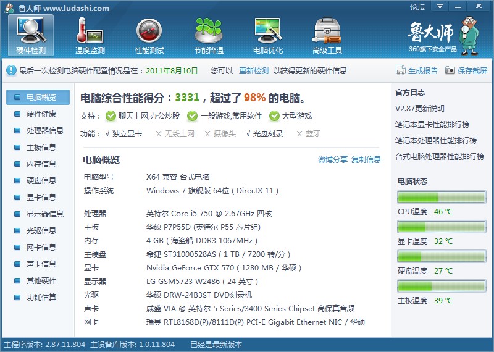
Task: Open V2.87更新说明 in official log
Action: [x=420, y=109]
